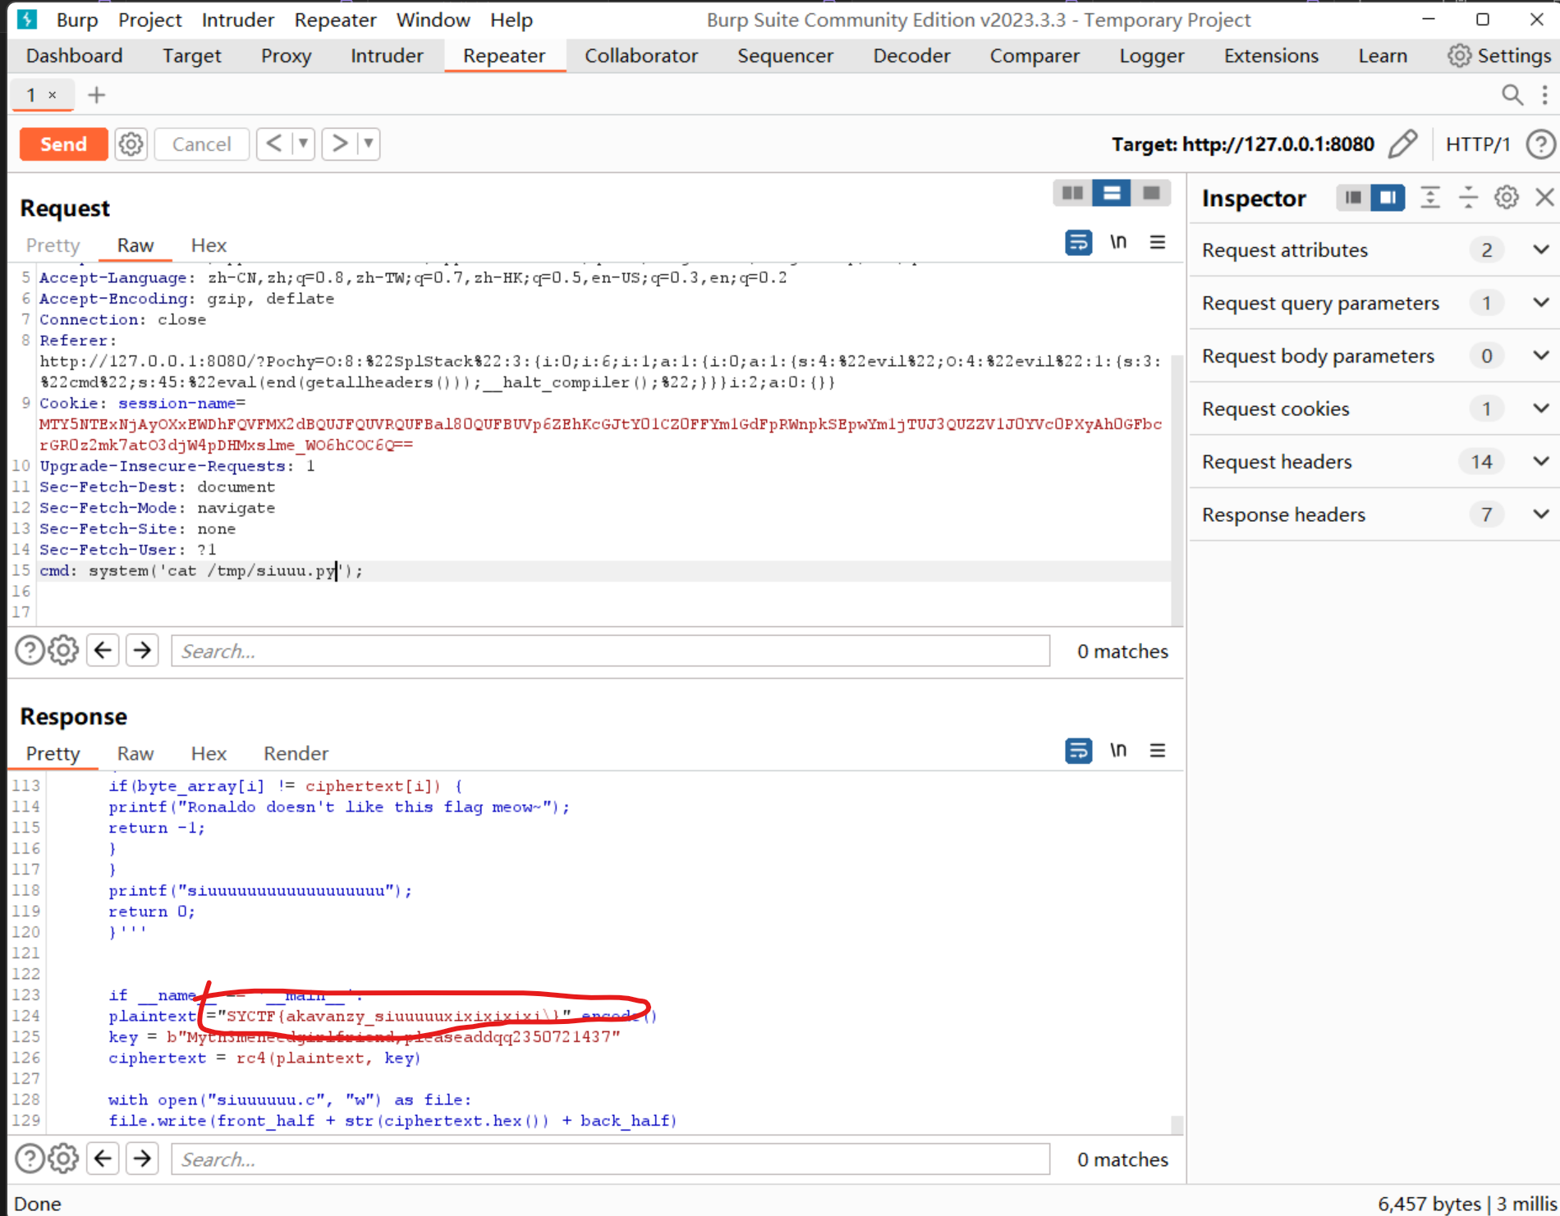Screen dimensions: 1560x1216
Task: Jump to next Request search match
Action: (142, 651)
